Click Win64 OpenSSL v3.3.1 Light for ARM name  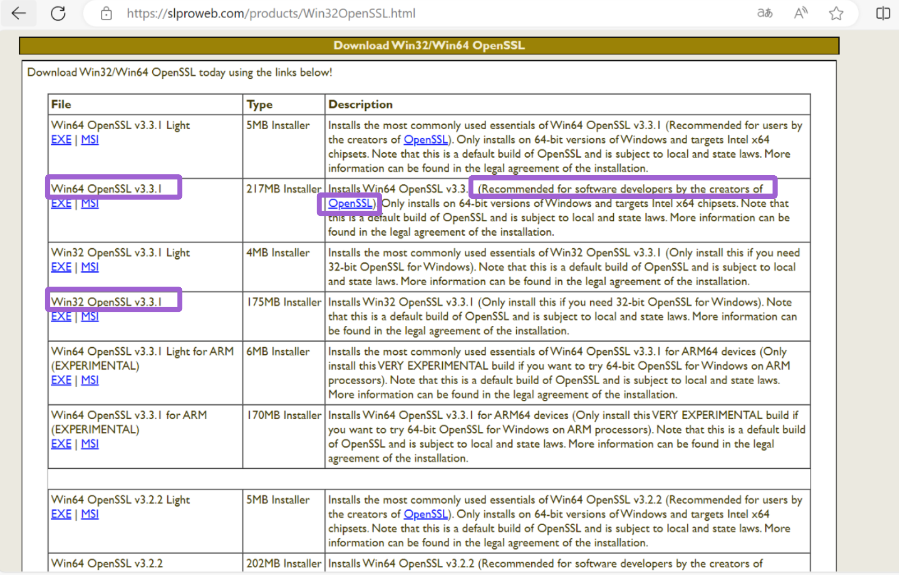tap(142, 359)
